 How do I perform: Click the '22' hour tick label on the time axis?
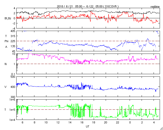point(118,123)
